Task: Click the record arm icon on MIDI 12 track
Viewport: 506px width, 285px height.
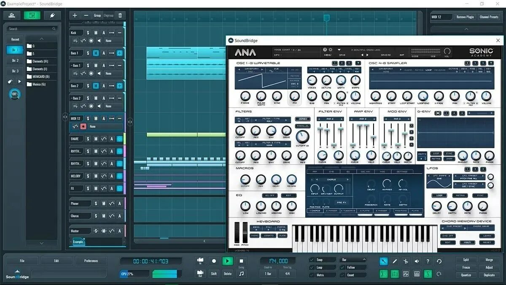Action: [83, 127]
